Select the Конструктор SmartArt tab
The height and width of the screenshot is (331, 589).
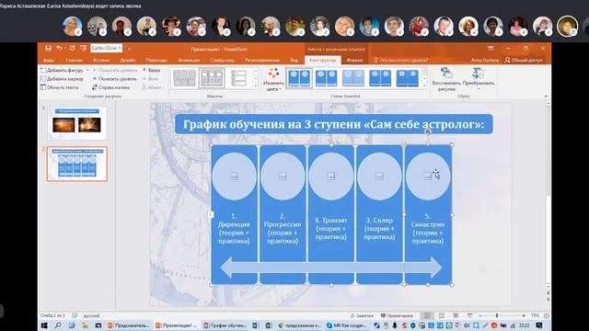(322, 60)
